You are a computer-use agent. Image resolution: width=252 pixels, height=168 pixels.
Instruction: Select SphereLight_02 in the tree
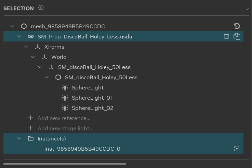(92, 108)
